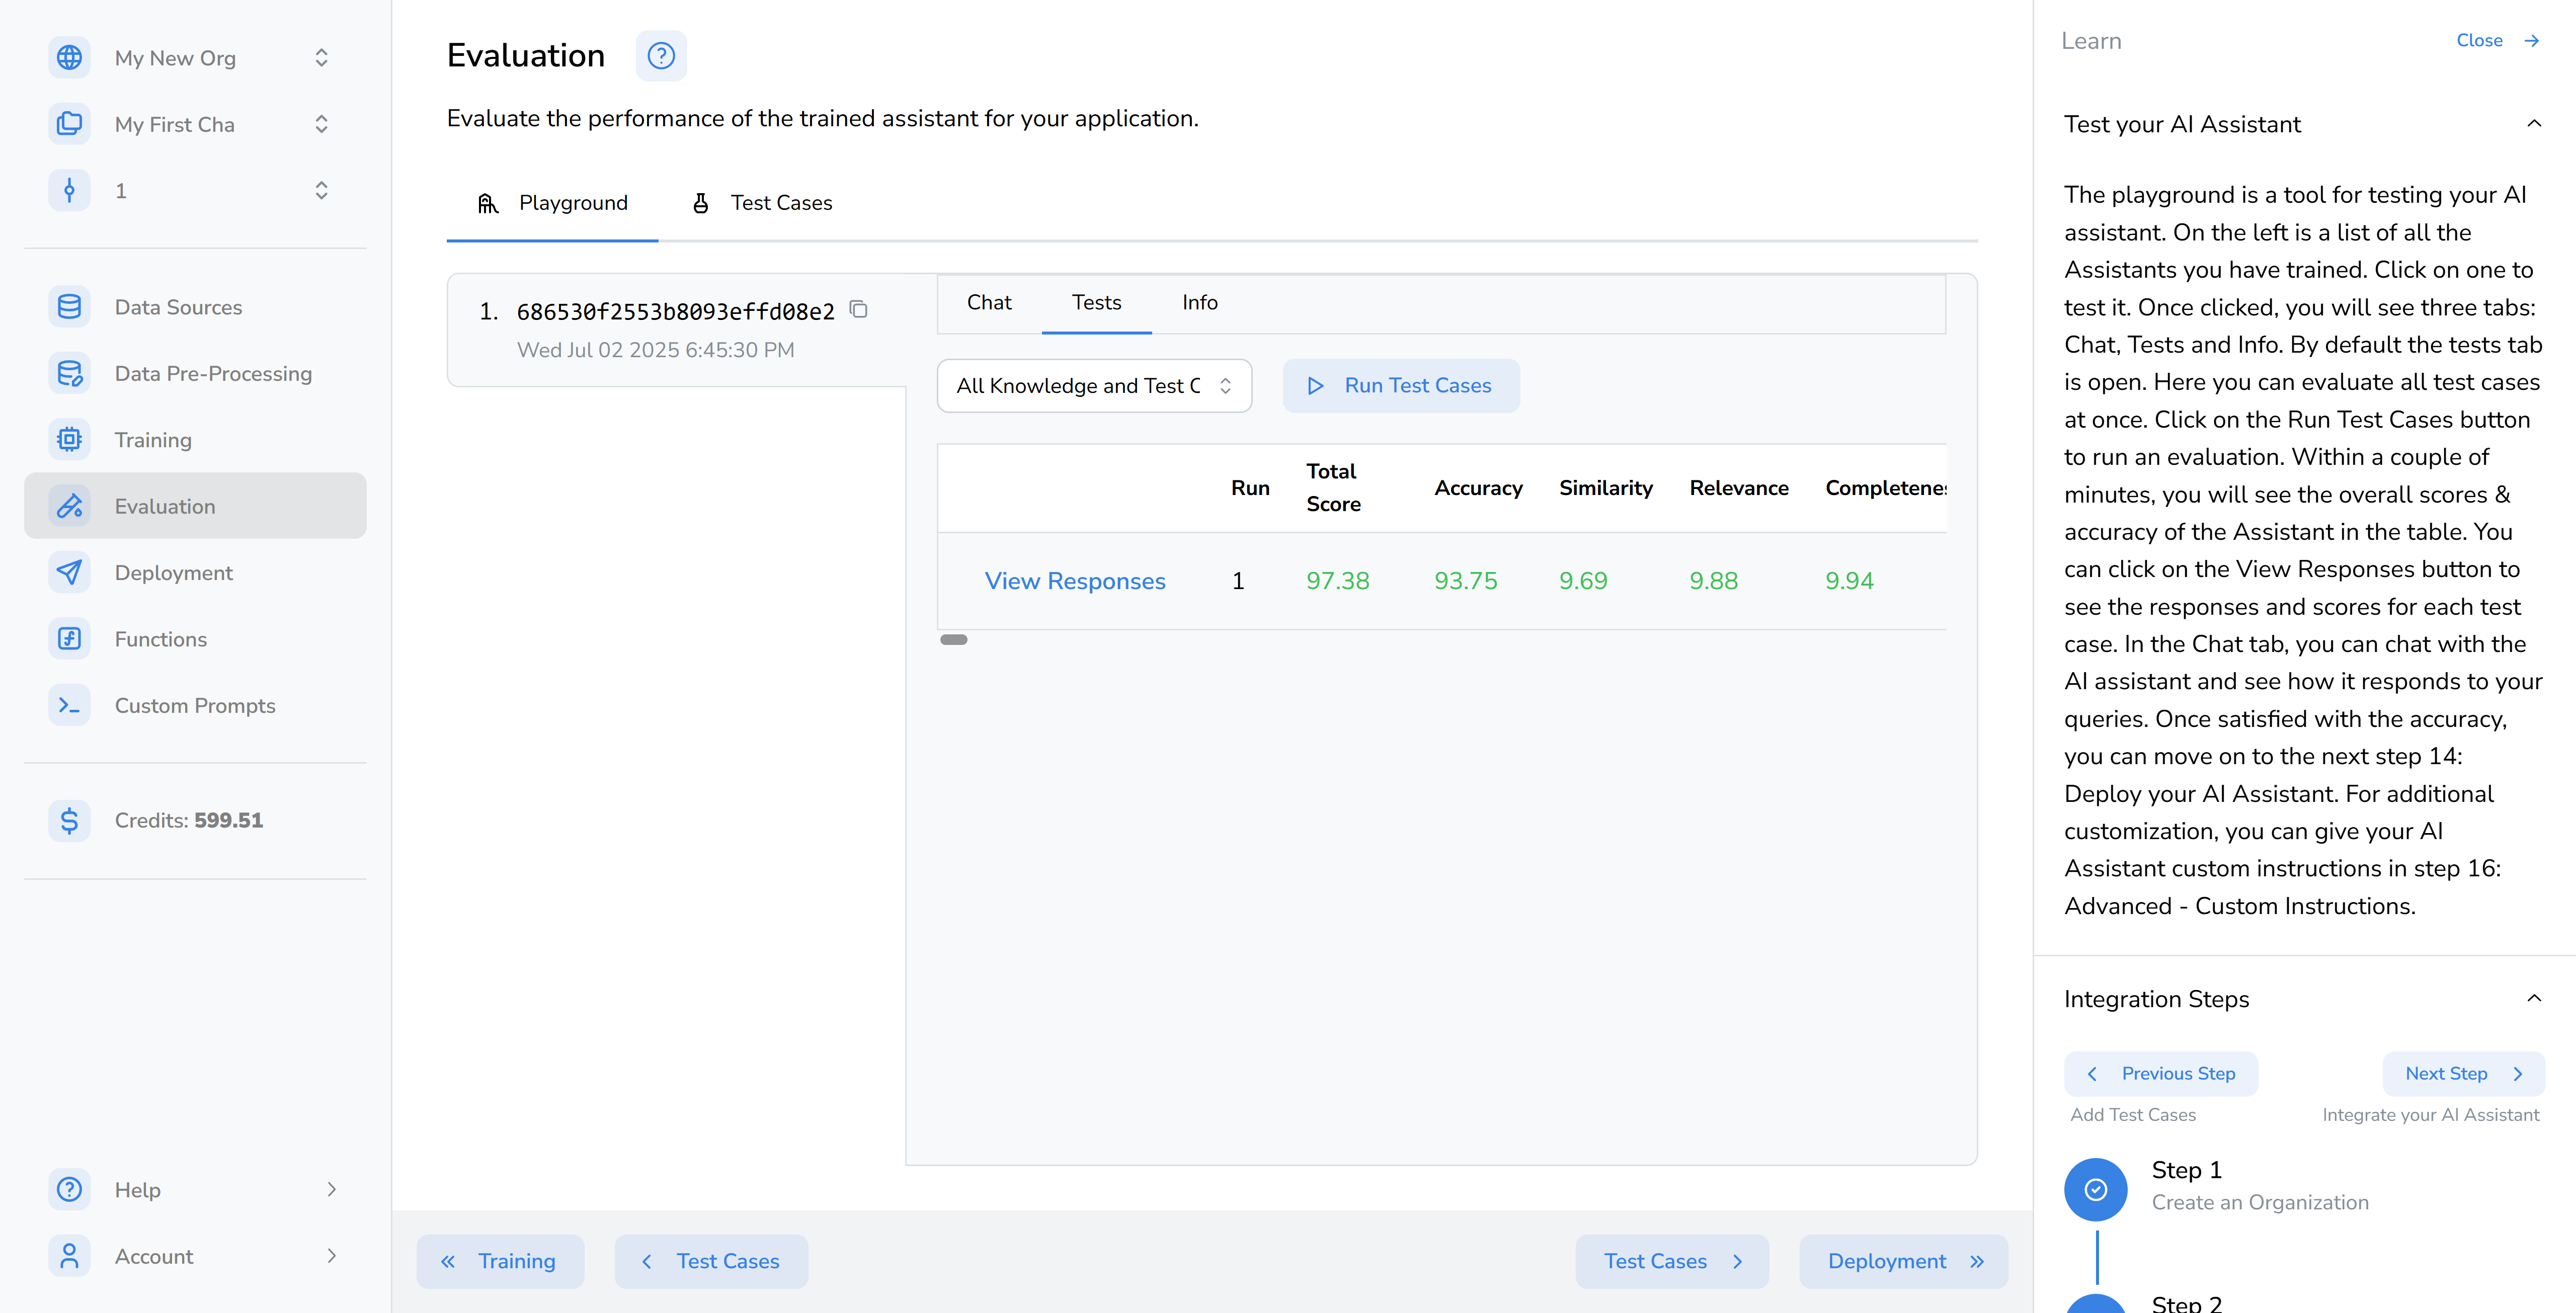Image resolution: width=2576 pixels, height=1313 pixels.
Task: Click the Training chip icon
Action: (69, 439)
